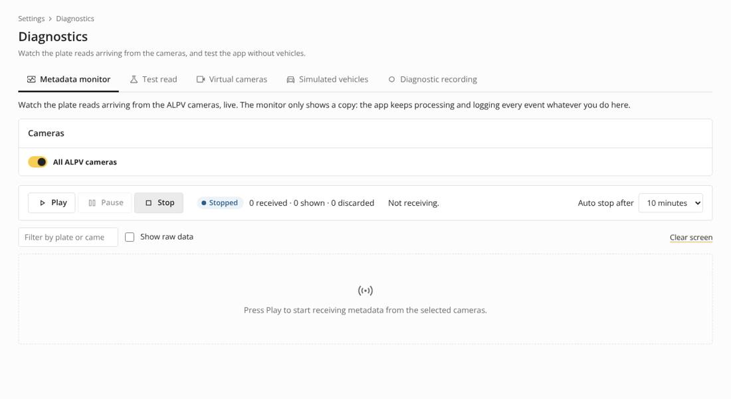Click the Stopped status badge
The image size is (731, 399).
(x=220, y=203)
